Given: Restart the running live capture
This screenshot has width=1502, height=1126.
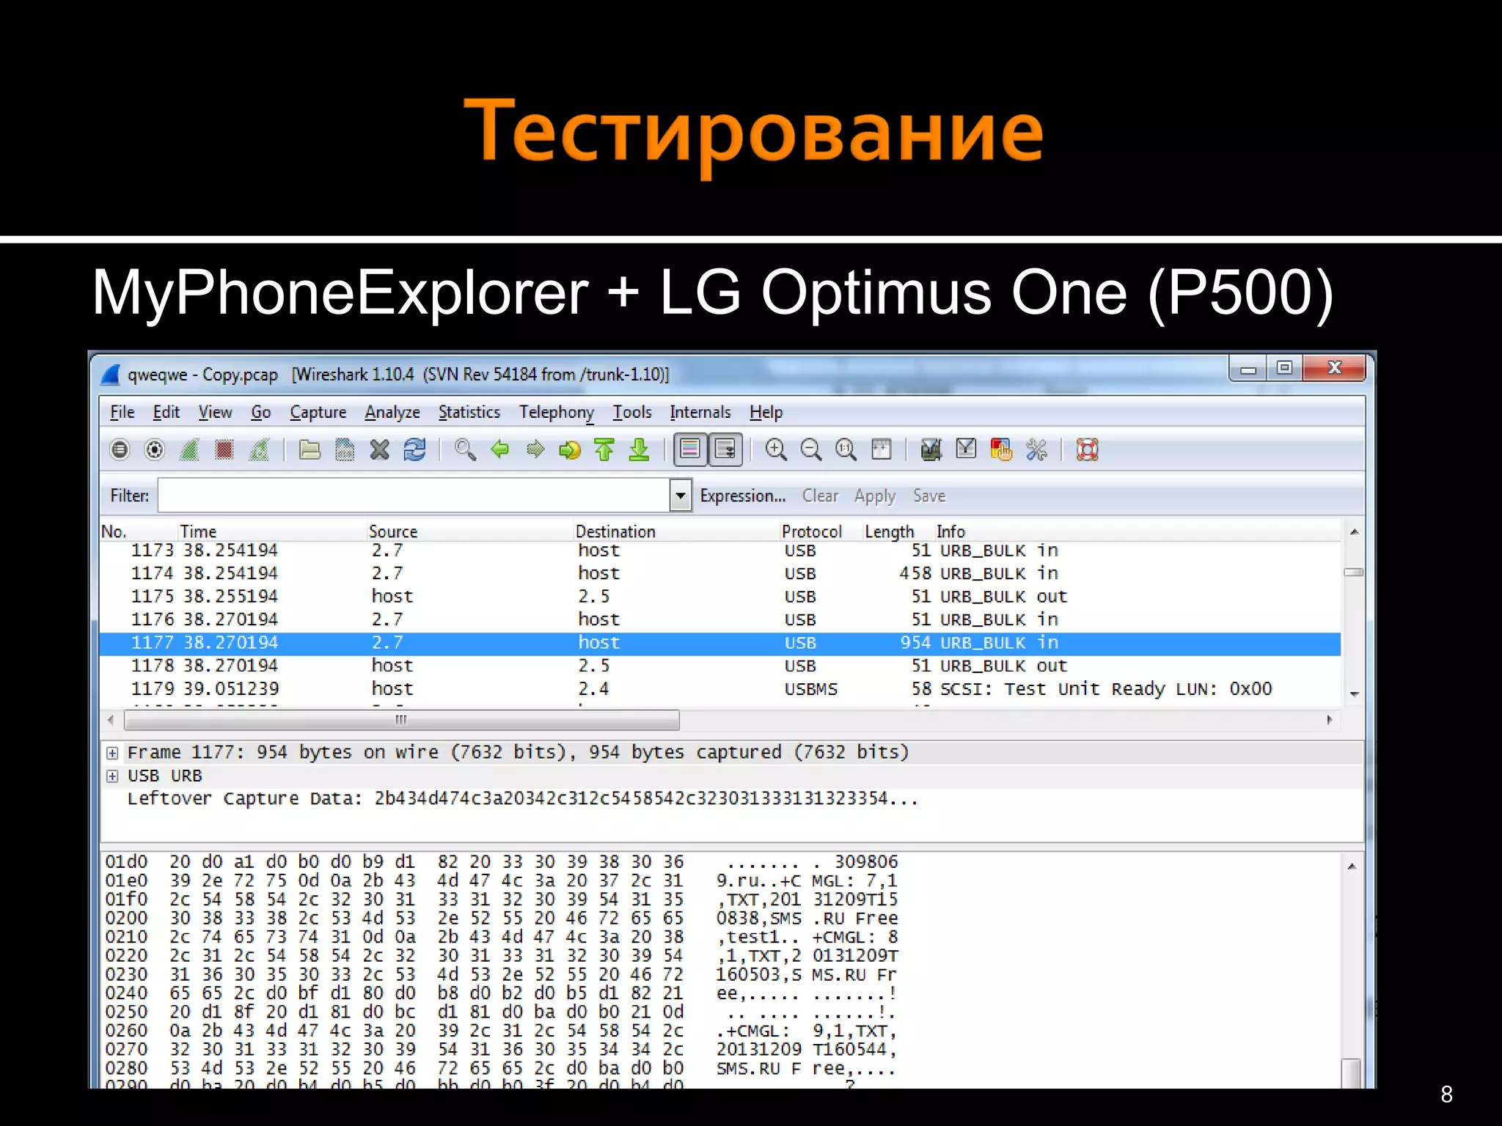Looking at the screenshot, I should (x=260, y=449).
